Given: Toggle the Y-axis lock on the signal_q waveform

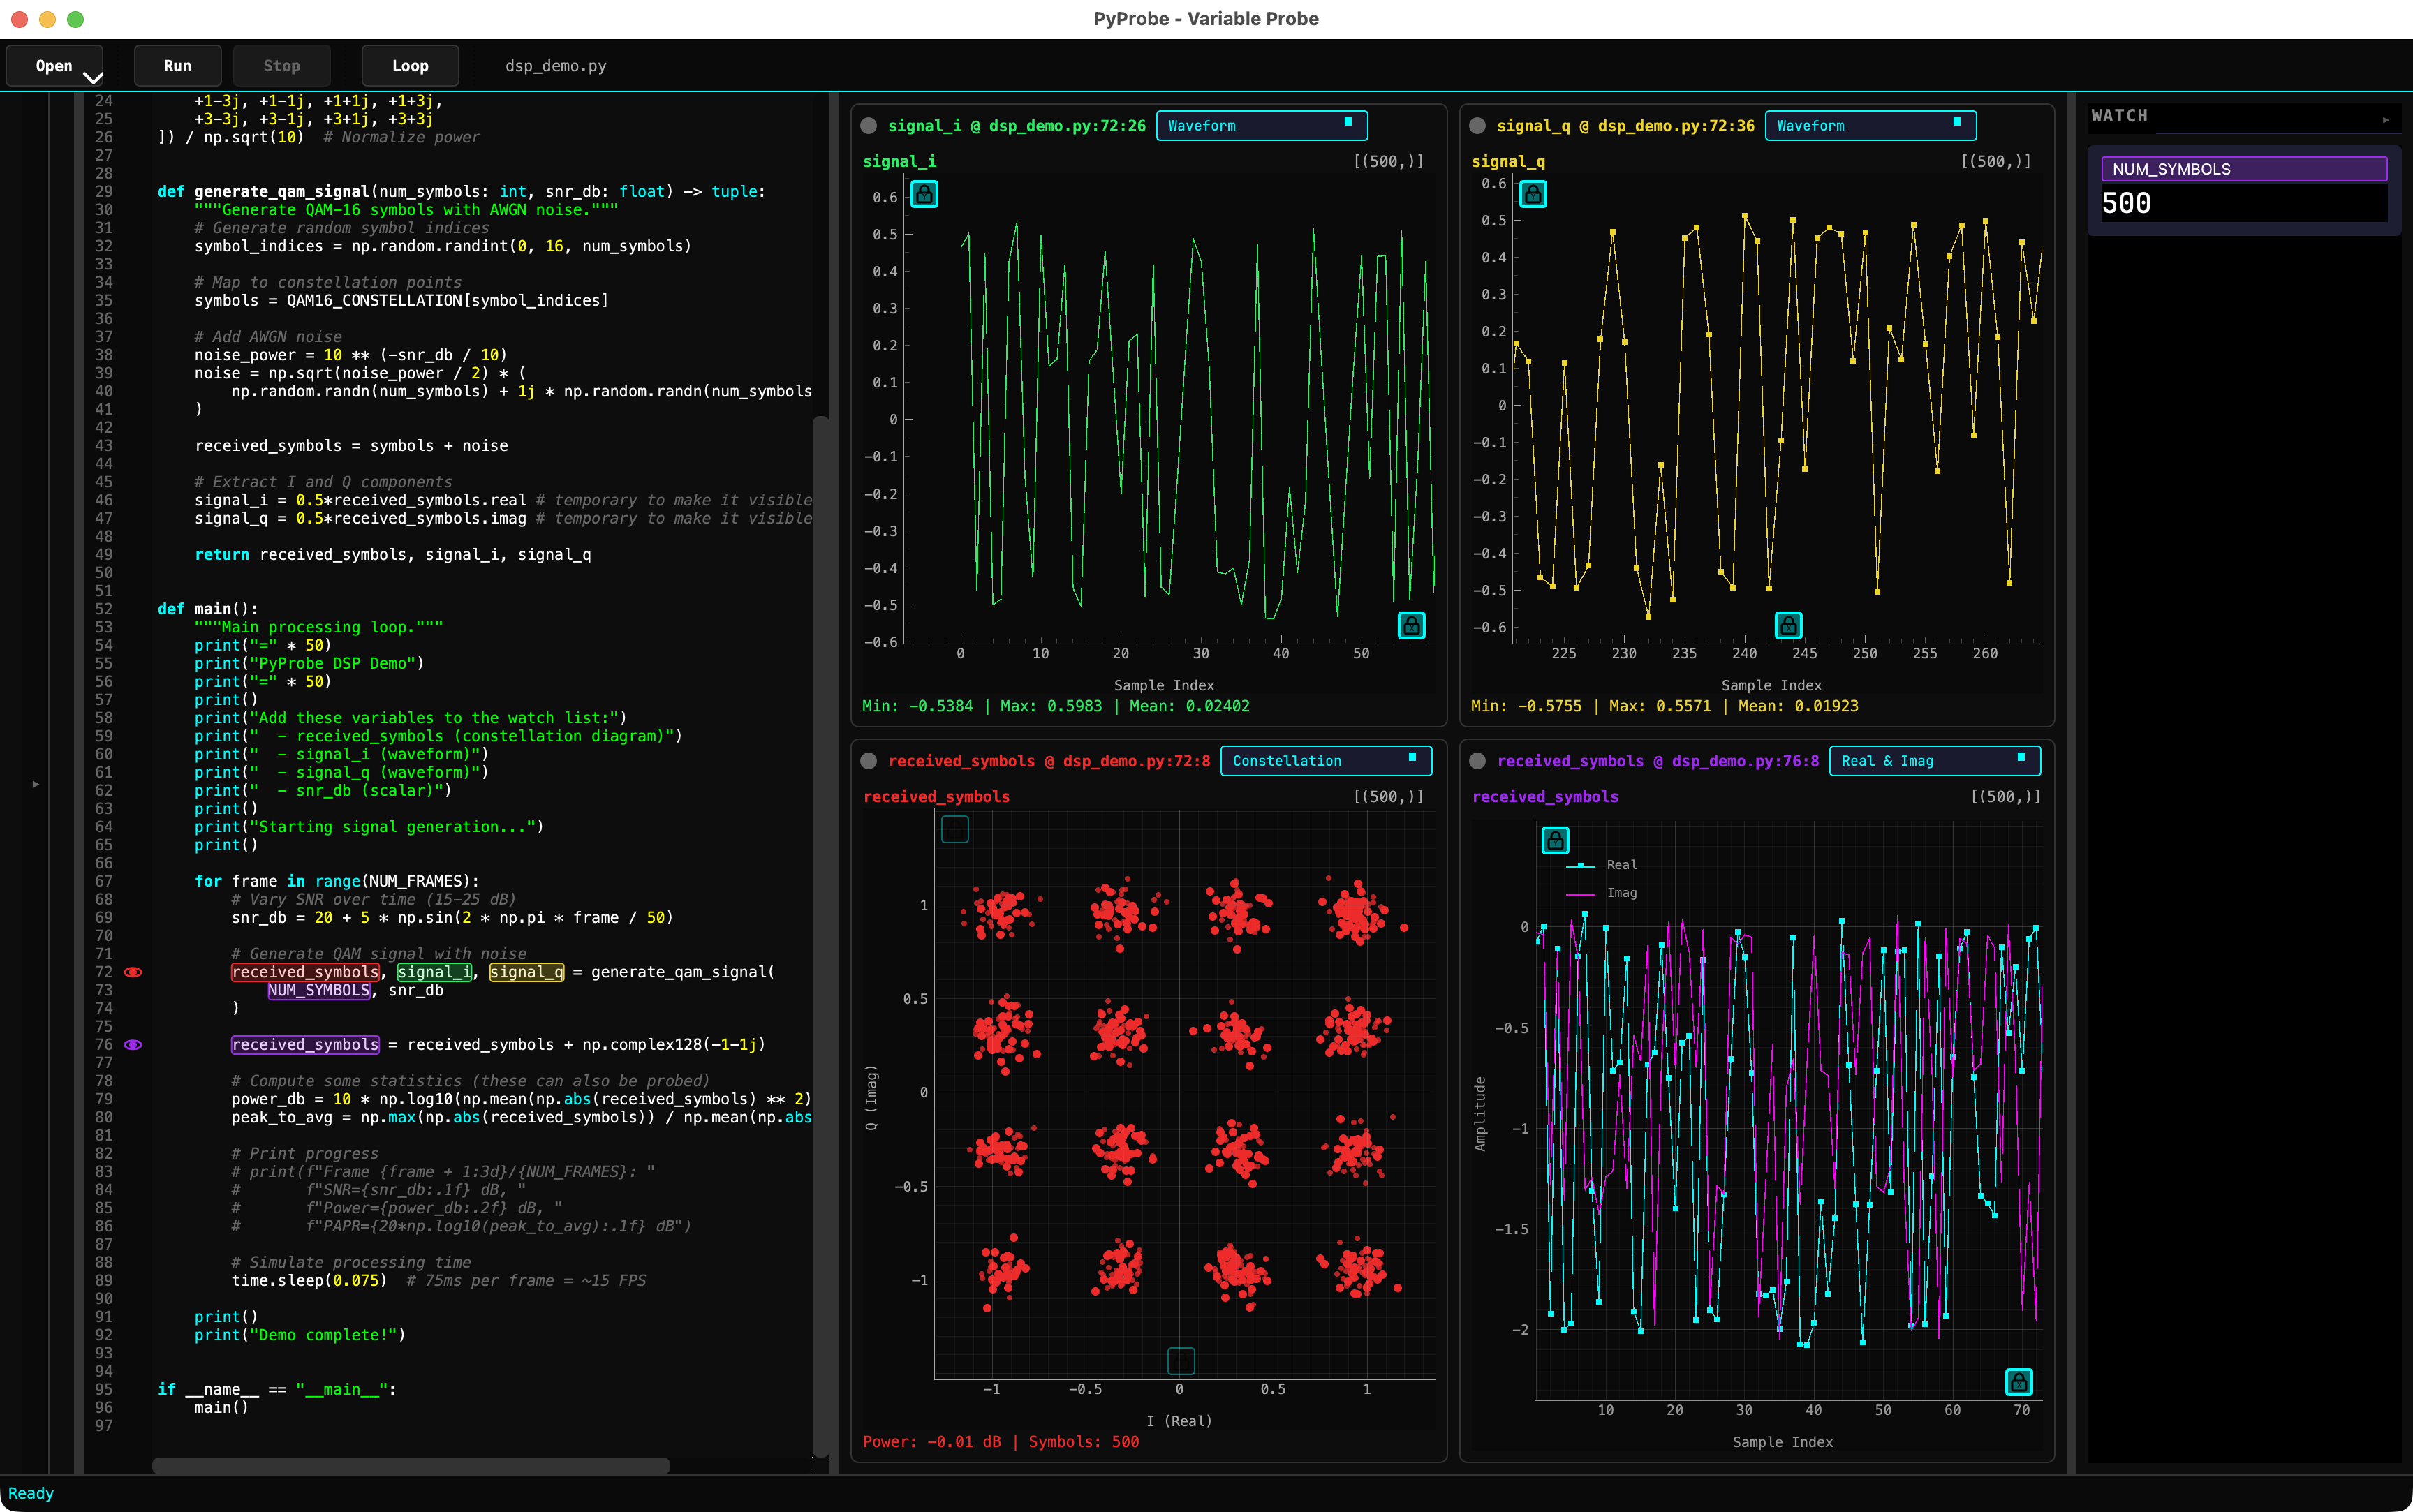Looking at the screenshot, I should pyautogui.click(x=1533, y=194).
